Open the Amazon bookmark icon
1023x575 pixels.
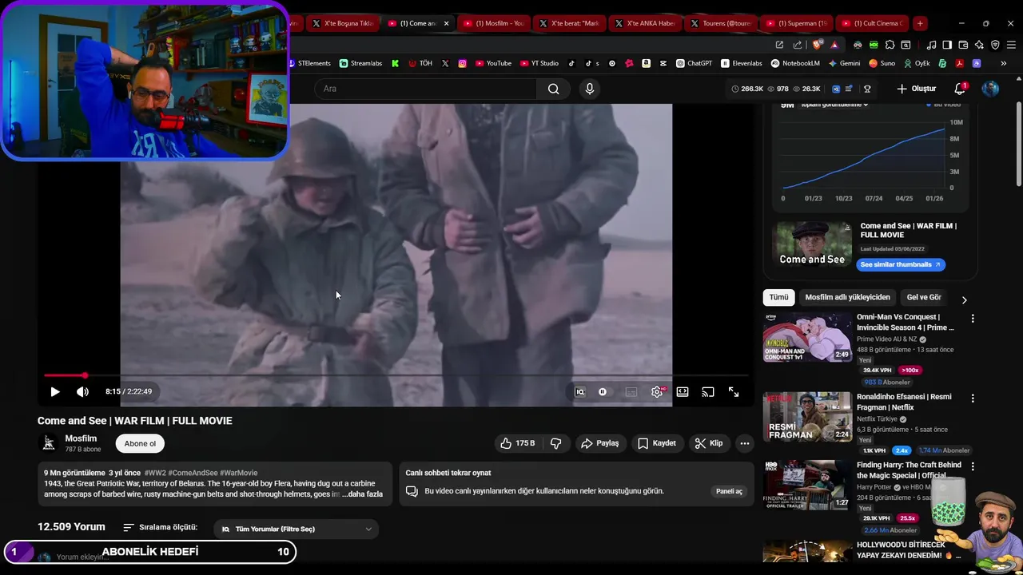click(x=646, y=63)
